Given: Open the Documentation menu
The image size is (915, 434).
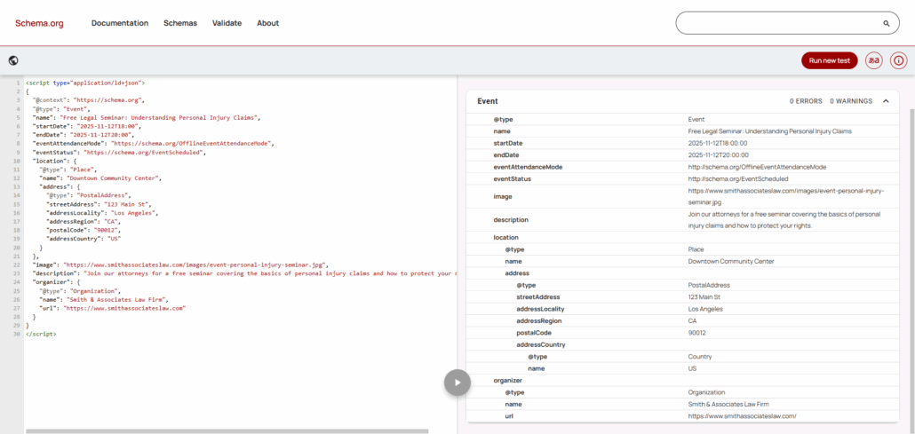Looking at the screenshot, I should click(x=120, y=23).
